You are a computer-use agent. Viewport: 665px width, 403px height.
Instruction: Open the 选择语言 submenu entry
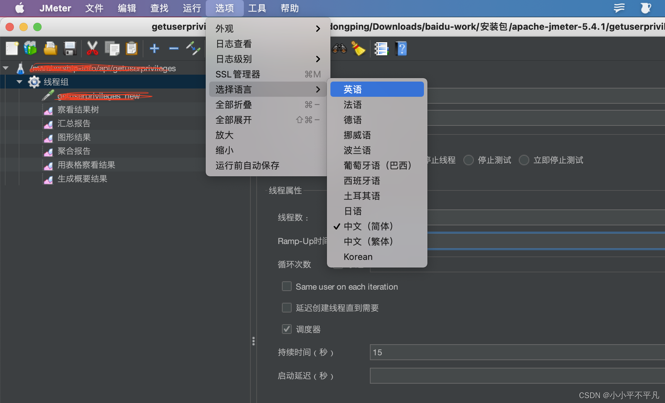tap(268, 89)
